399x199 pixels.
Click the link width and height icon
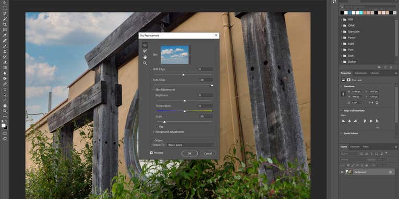pyautogui.click(x=344, y=94)
